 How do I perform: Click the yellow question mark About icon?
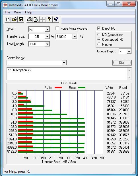(49, 20)
